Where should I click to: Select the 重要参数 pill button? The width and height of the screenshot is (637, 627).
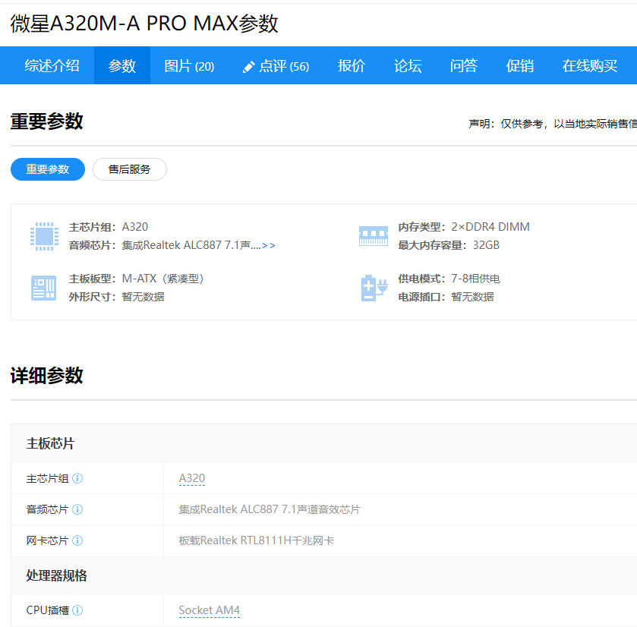point(48,169)
